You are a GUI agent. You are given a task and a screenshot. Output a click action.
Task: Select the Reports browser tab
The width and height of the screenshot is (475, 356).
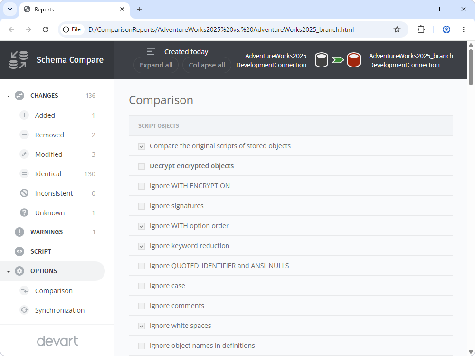tap(74, 10)
